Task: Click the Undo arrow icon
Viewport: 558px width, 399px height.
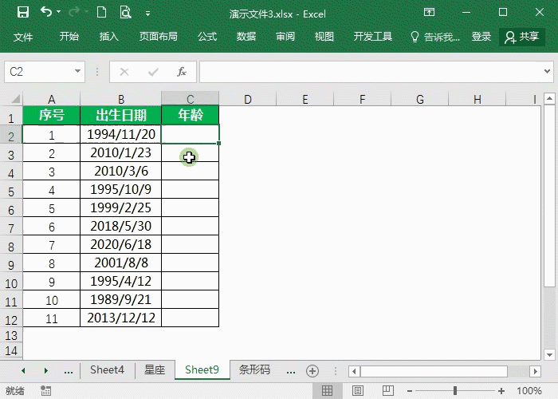Action: (46, 12)
